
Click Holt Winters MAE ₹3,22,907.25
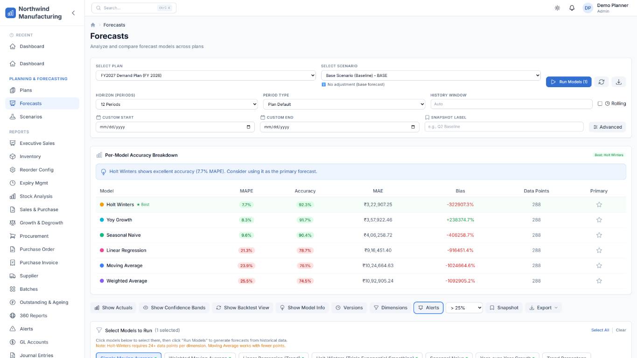(378, 205)
